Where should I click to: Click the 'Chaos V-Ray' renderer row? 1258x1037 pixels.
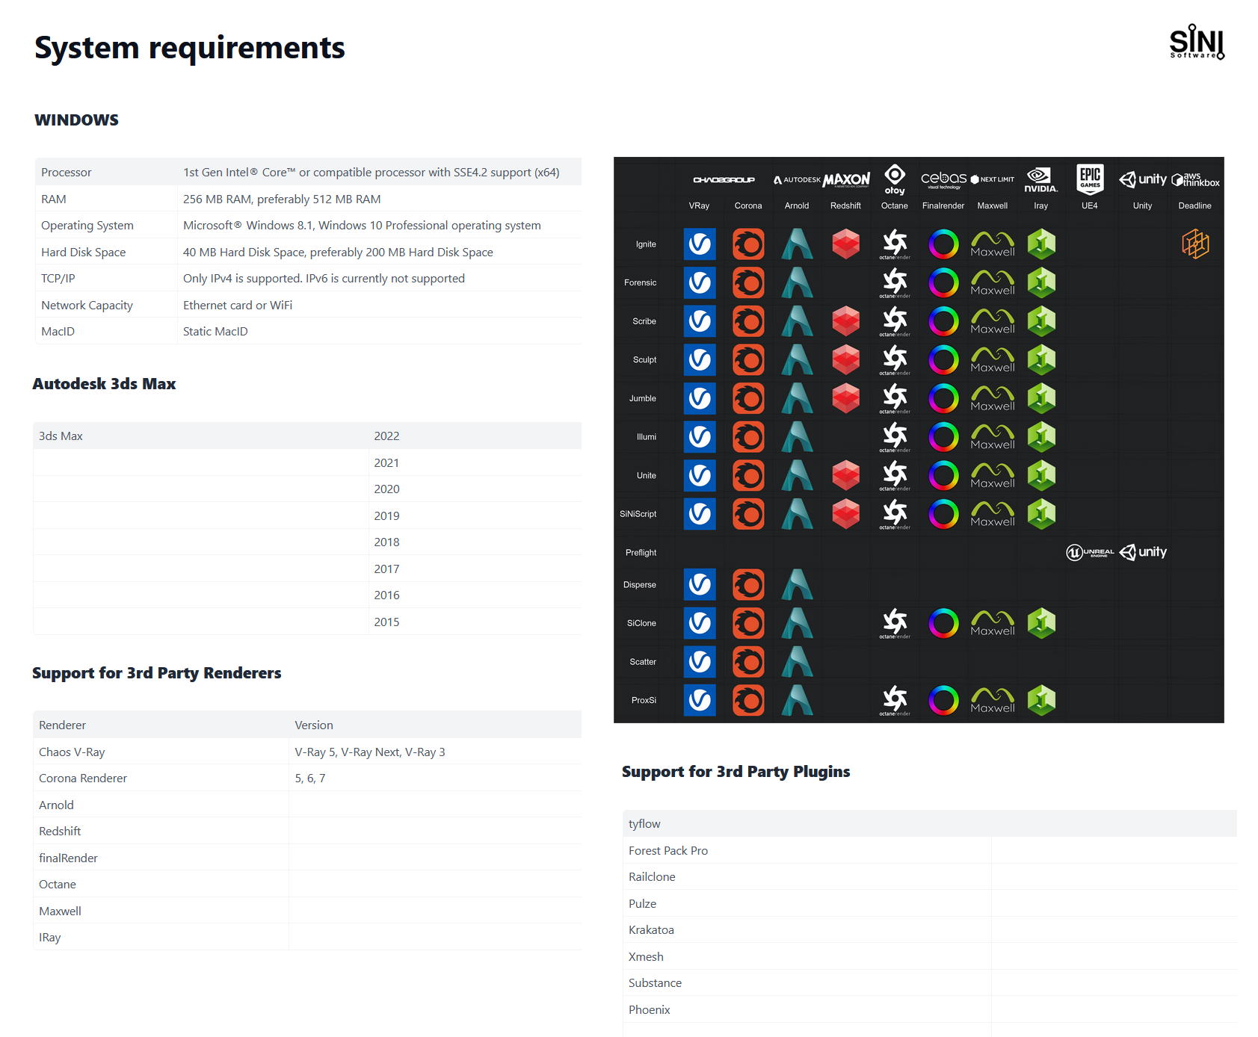307,752
